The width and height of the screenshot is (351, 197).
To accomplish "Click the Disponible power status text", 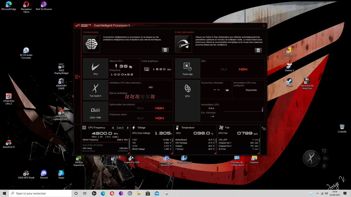I will click(x=251, y=90).
